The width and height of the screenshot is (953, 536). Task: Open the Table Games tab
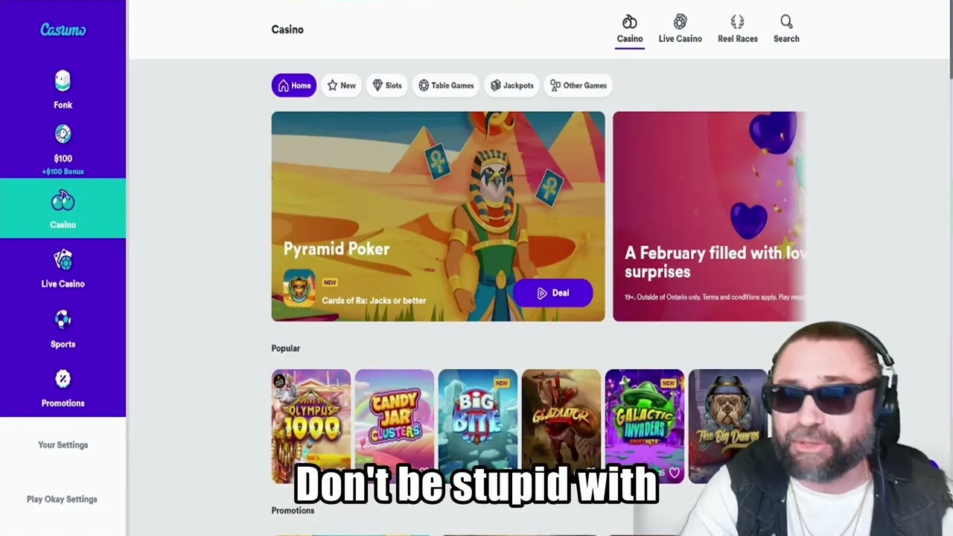(446, 86)
